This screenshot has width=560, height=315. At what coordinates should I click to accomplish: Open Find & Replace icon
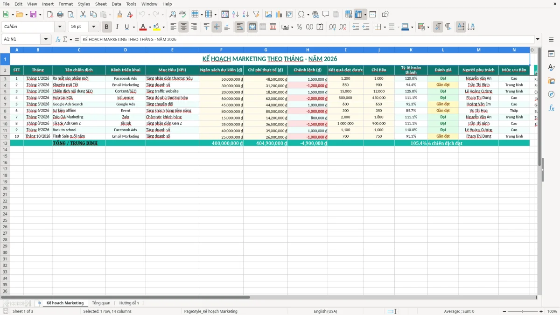(173, 14)
